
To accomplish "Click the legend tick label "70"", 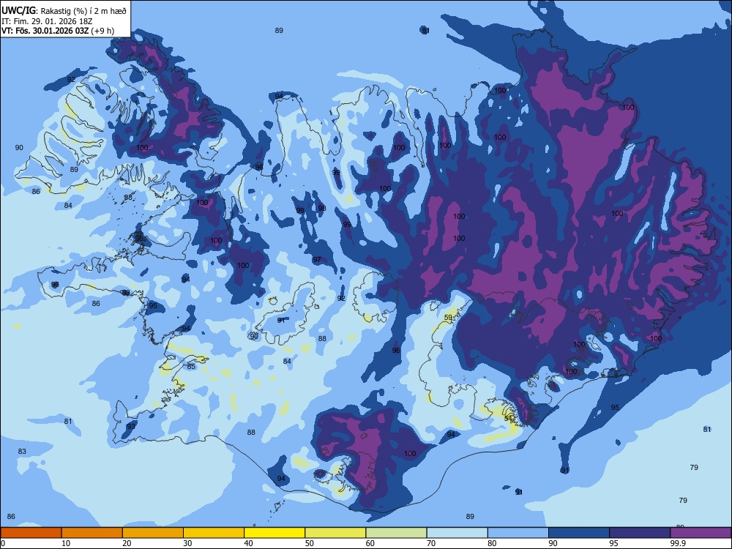I will click(x=431, y=543).
